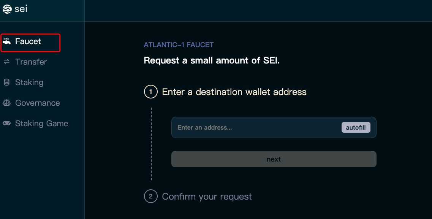Click the sei logo icon

[7, 10]
